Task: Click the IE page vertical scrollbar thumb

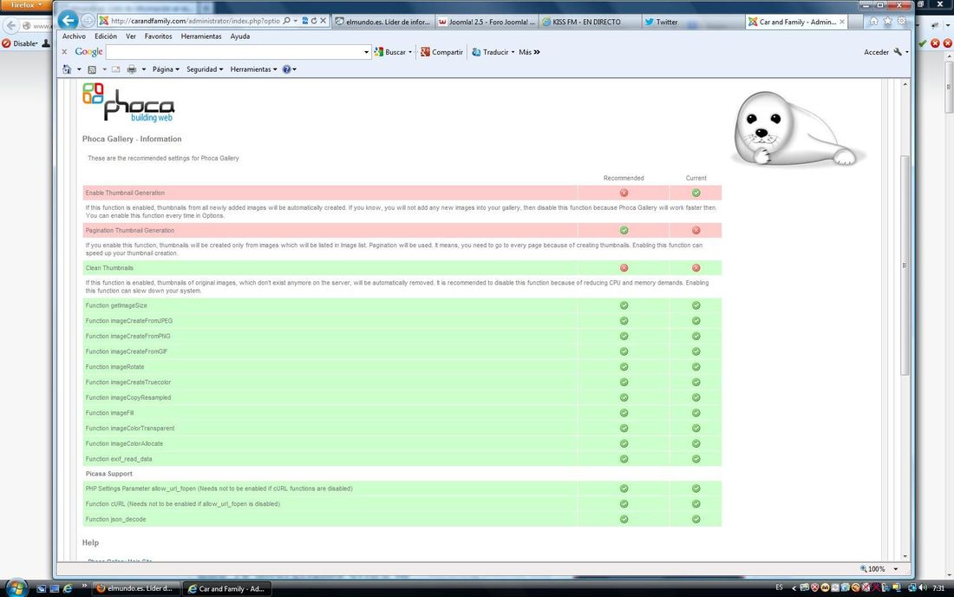Action: pos(905,266)
